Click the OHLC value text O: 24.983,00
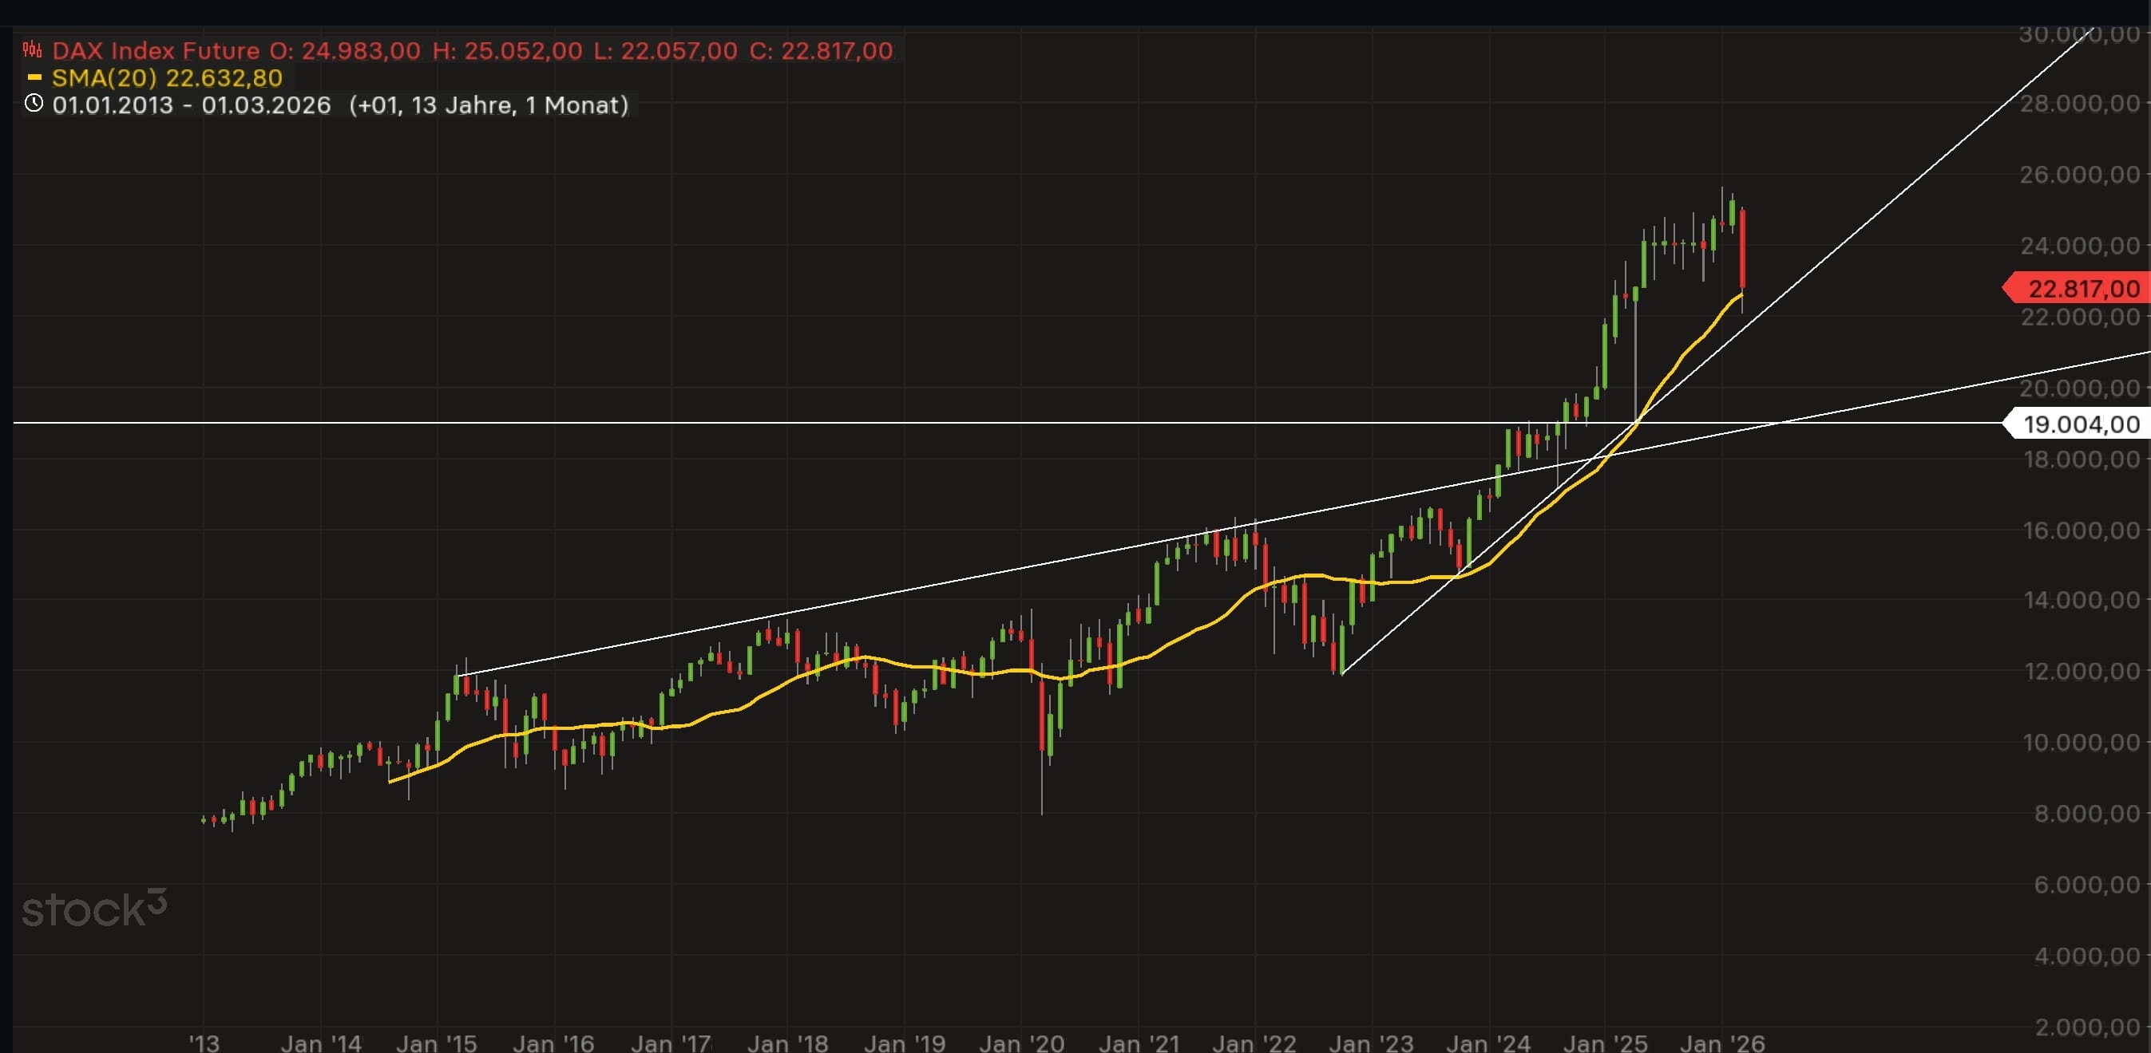 pyautogui.click(x=345, y=50)
